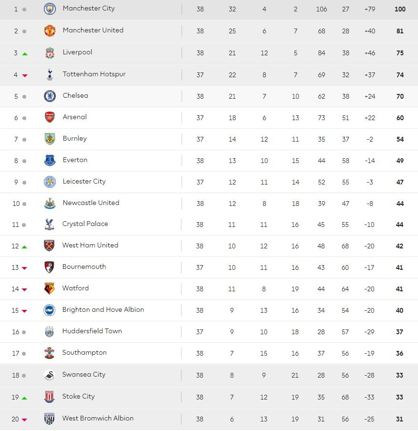Click the Manchester United club crest

[50, 31]
